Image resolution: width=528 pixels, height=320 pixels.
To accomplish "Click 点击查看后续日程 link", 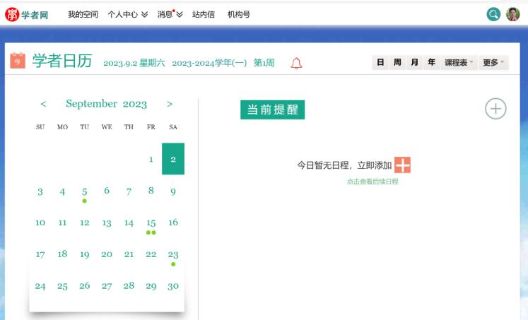I will (372, 182).
